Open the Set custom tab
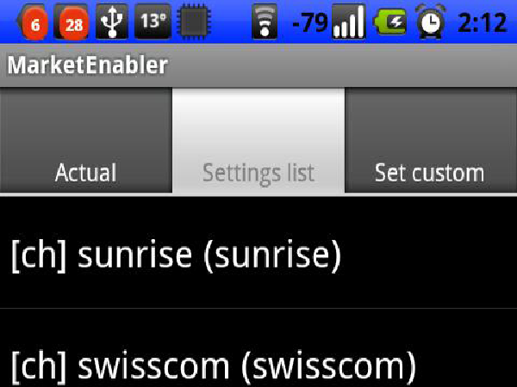Image resolution: width=517 pixels, height=387 pixels. [x=431, y=140]
